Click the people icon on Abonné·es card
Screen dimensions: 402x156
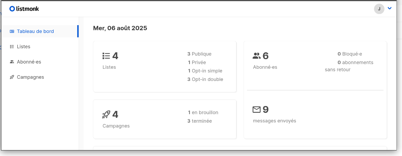point(257,56)
